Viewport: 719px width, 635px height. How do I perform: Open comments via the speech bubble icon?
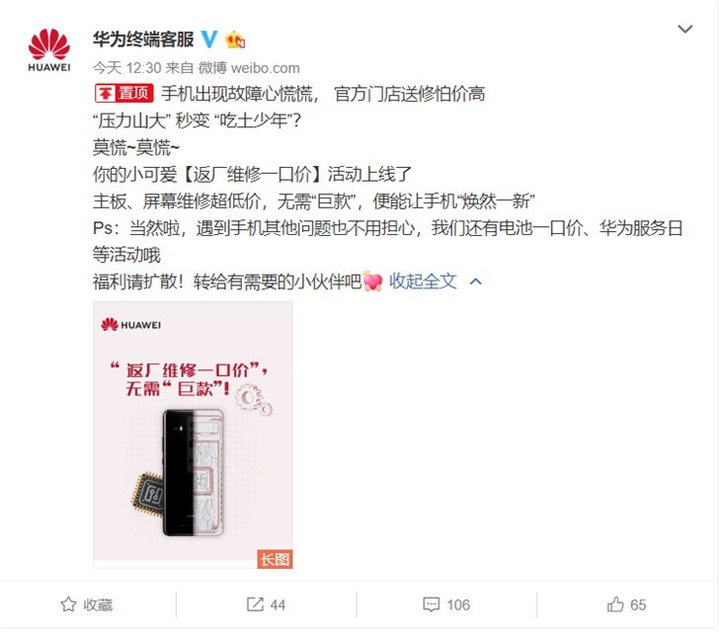pyautogui.click(x=431, y=604)
